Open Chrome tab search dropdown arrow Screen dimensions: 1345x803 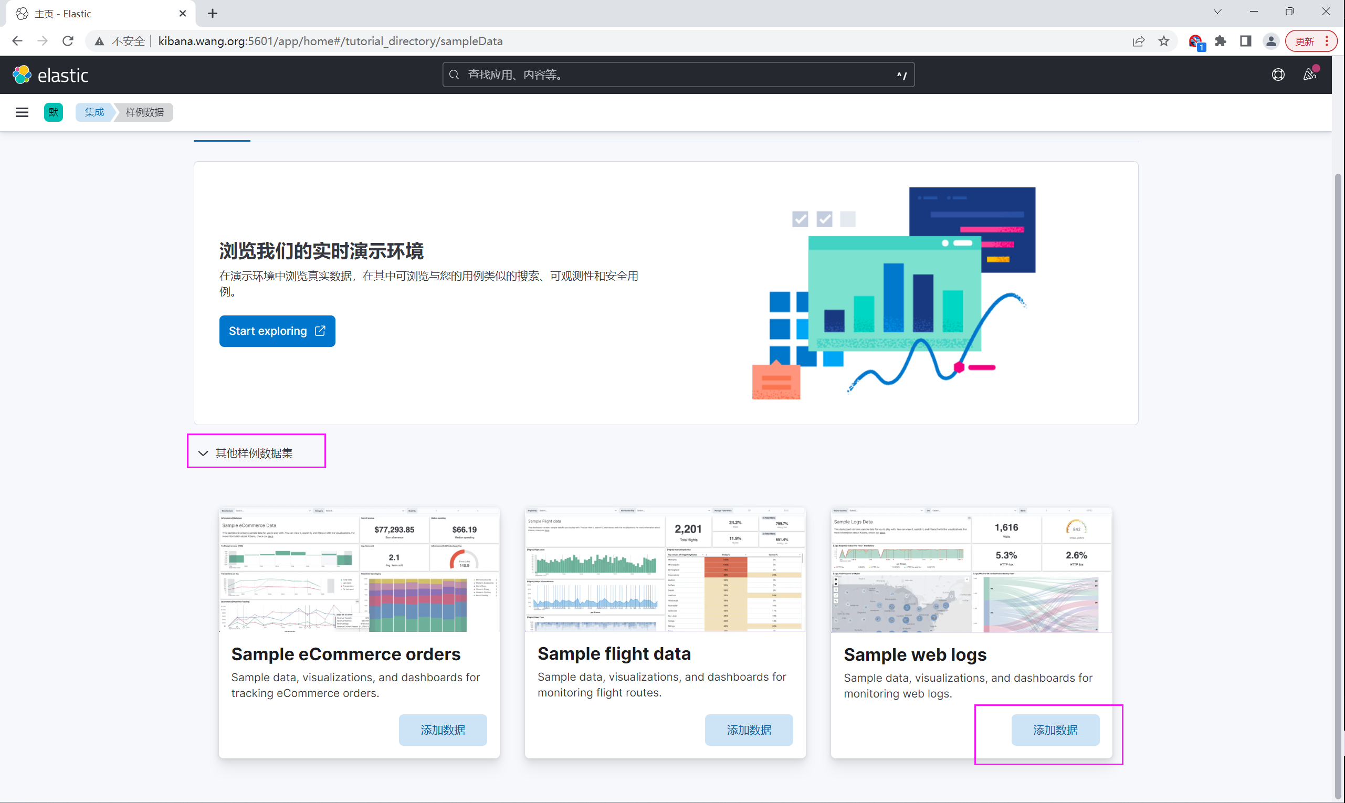(1217, 12)
